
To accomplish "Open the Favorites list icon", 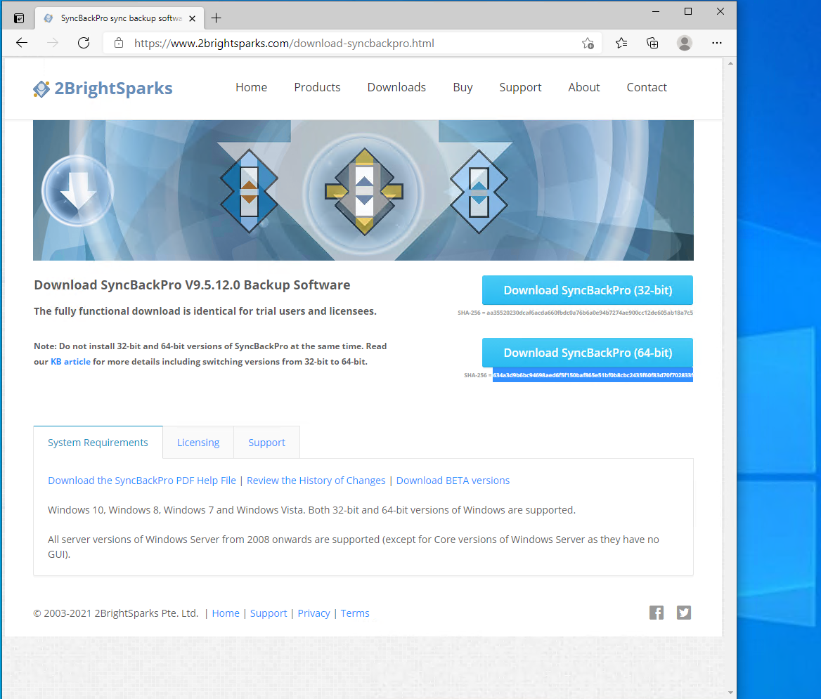I will 621,43.
